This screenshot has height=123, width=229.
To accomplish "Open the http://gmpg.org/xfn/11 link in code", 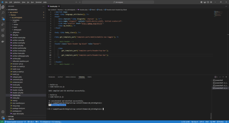I will click(92, 23).
